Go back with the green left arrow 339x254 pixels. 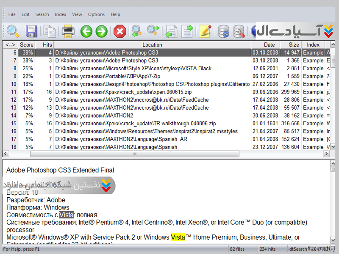[x=86, y=31]
